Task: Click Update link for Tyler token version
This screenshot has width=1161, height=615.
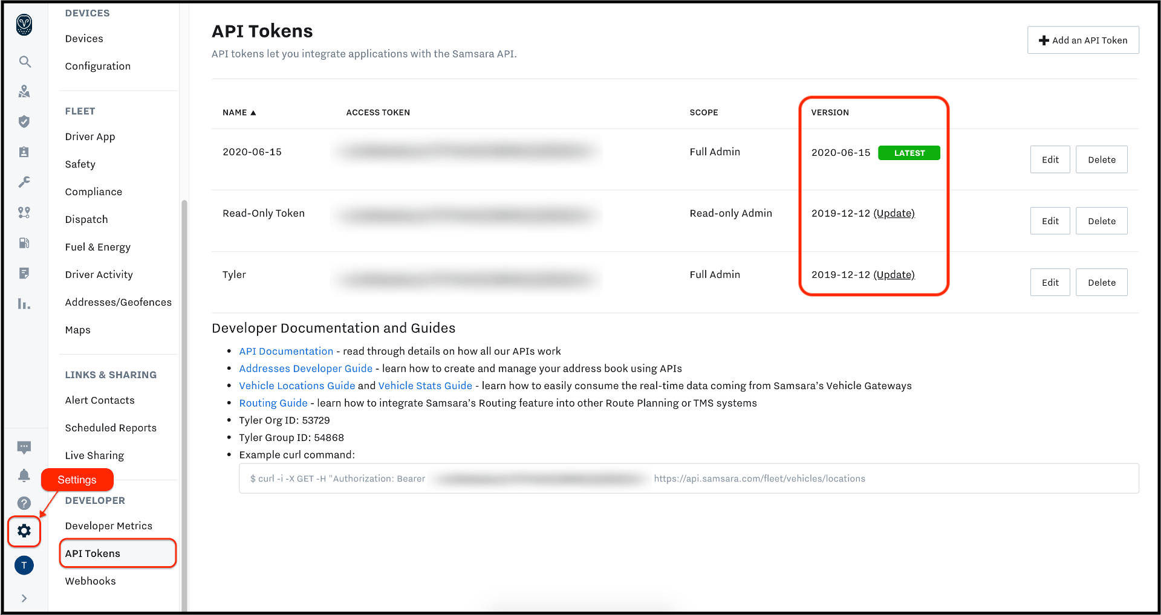Action: point(894,275)
